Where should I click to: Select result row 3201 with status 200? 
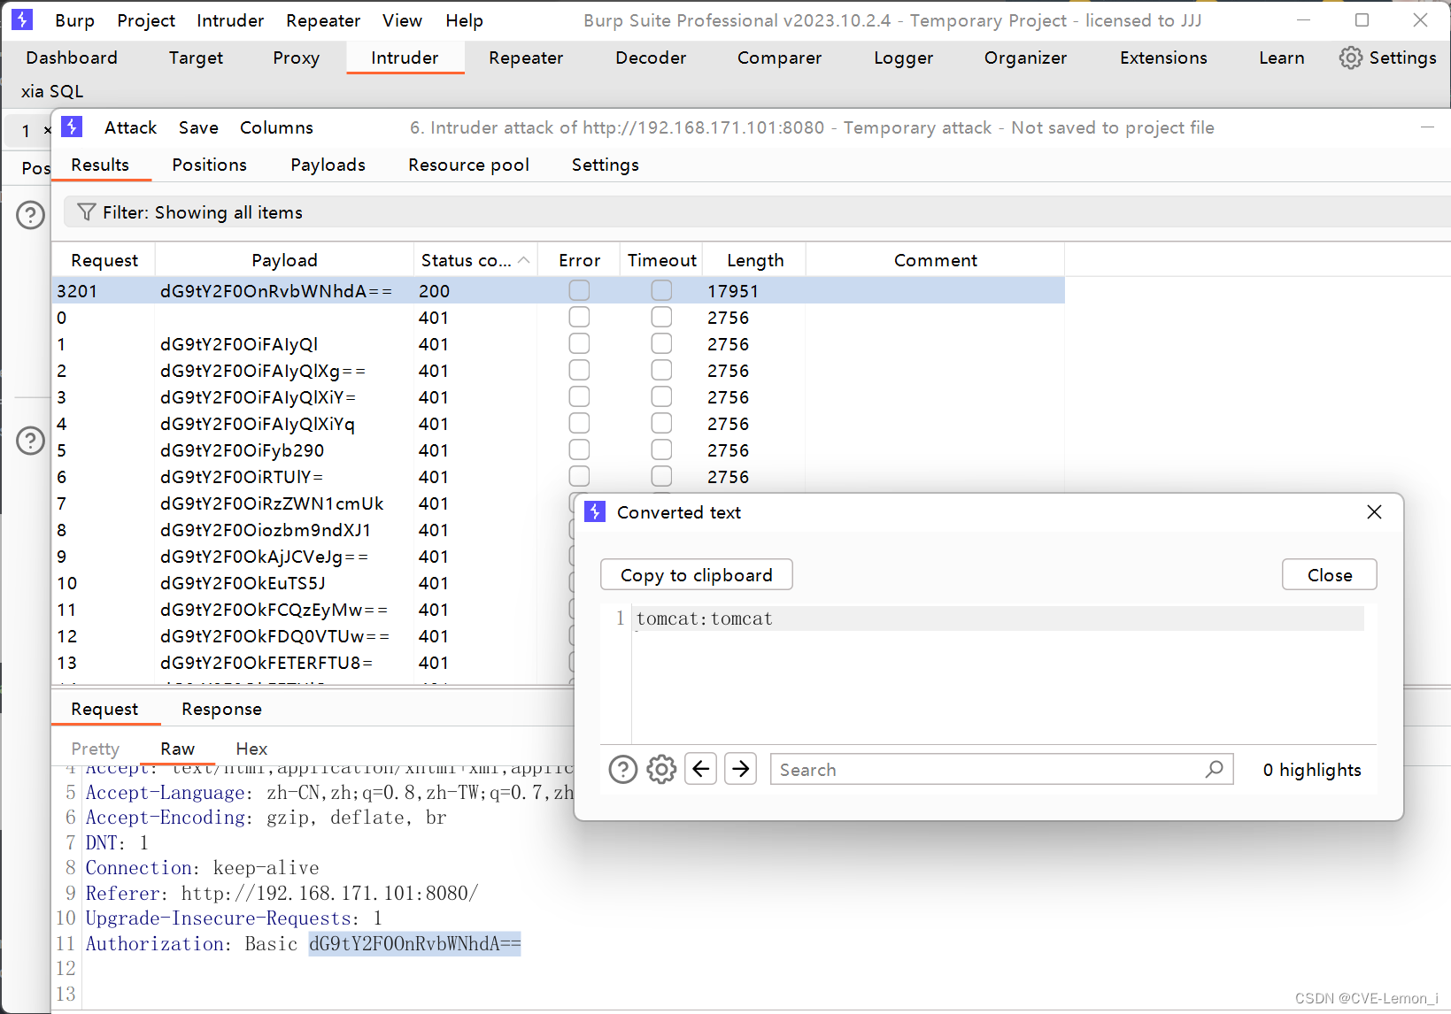tap(558, 290)
